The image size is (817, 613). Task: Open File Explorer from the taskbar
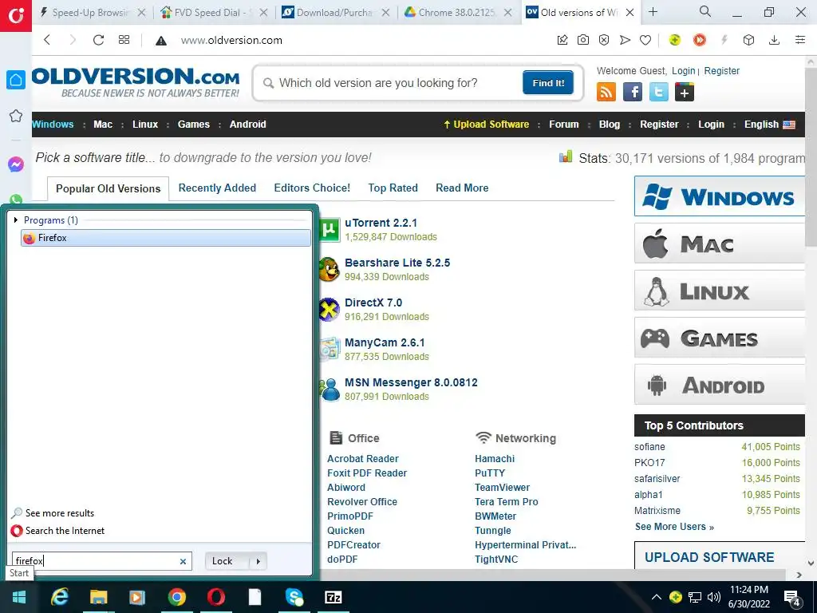pyautogui.click(x=98, y=597)
